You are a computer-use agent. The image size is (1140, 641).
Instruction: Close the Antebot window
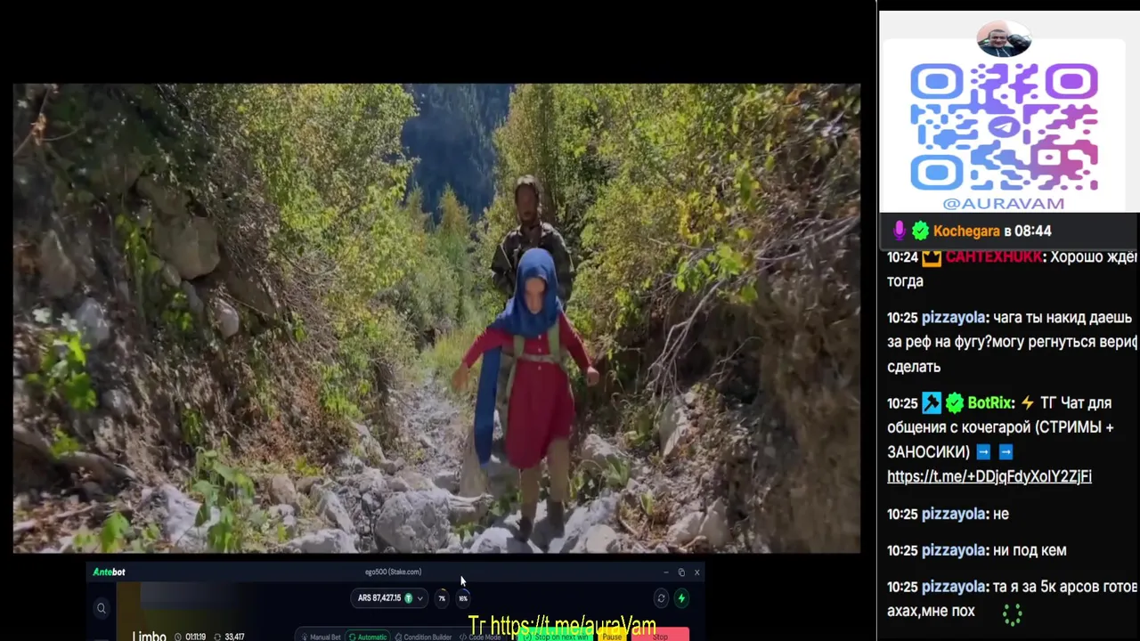pos(696,572)
